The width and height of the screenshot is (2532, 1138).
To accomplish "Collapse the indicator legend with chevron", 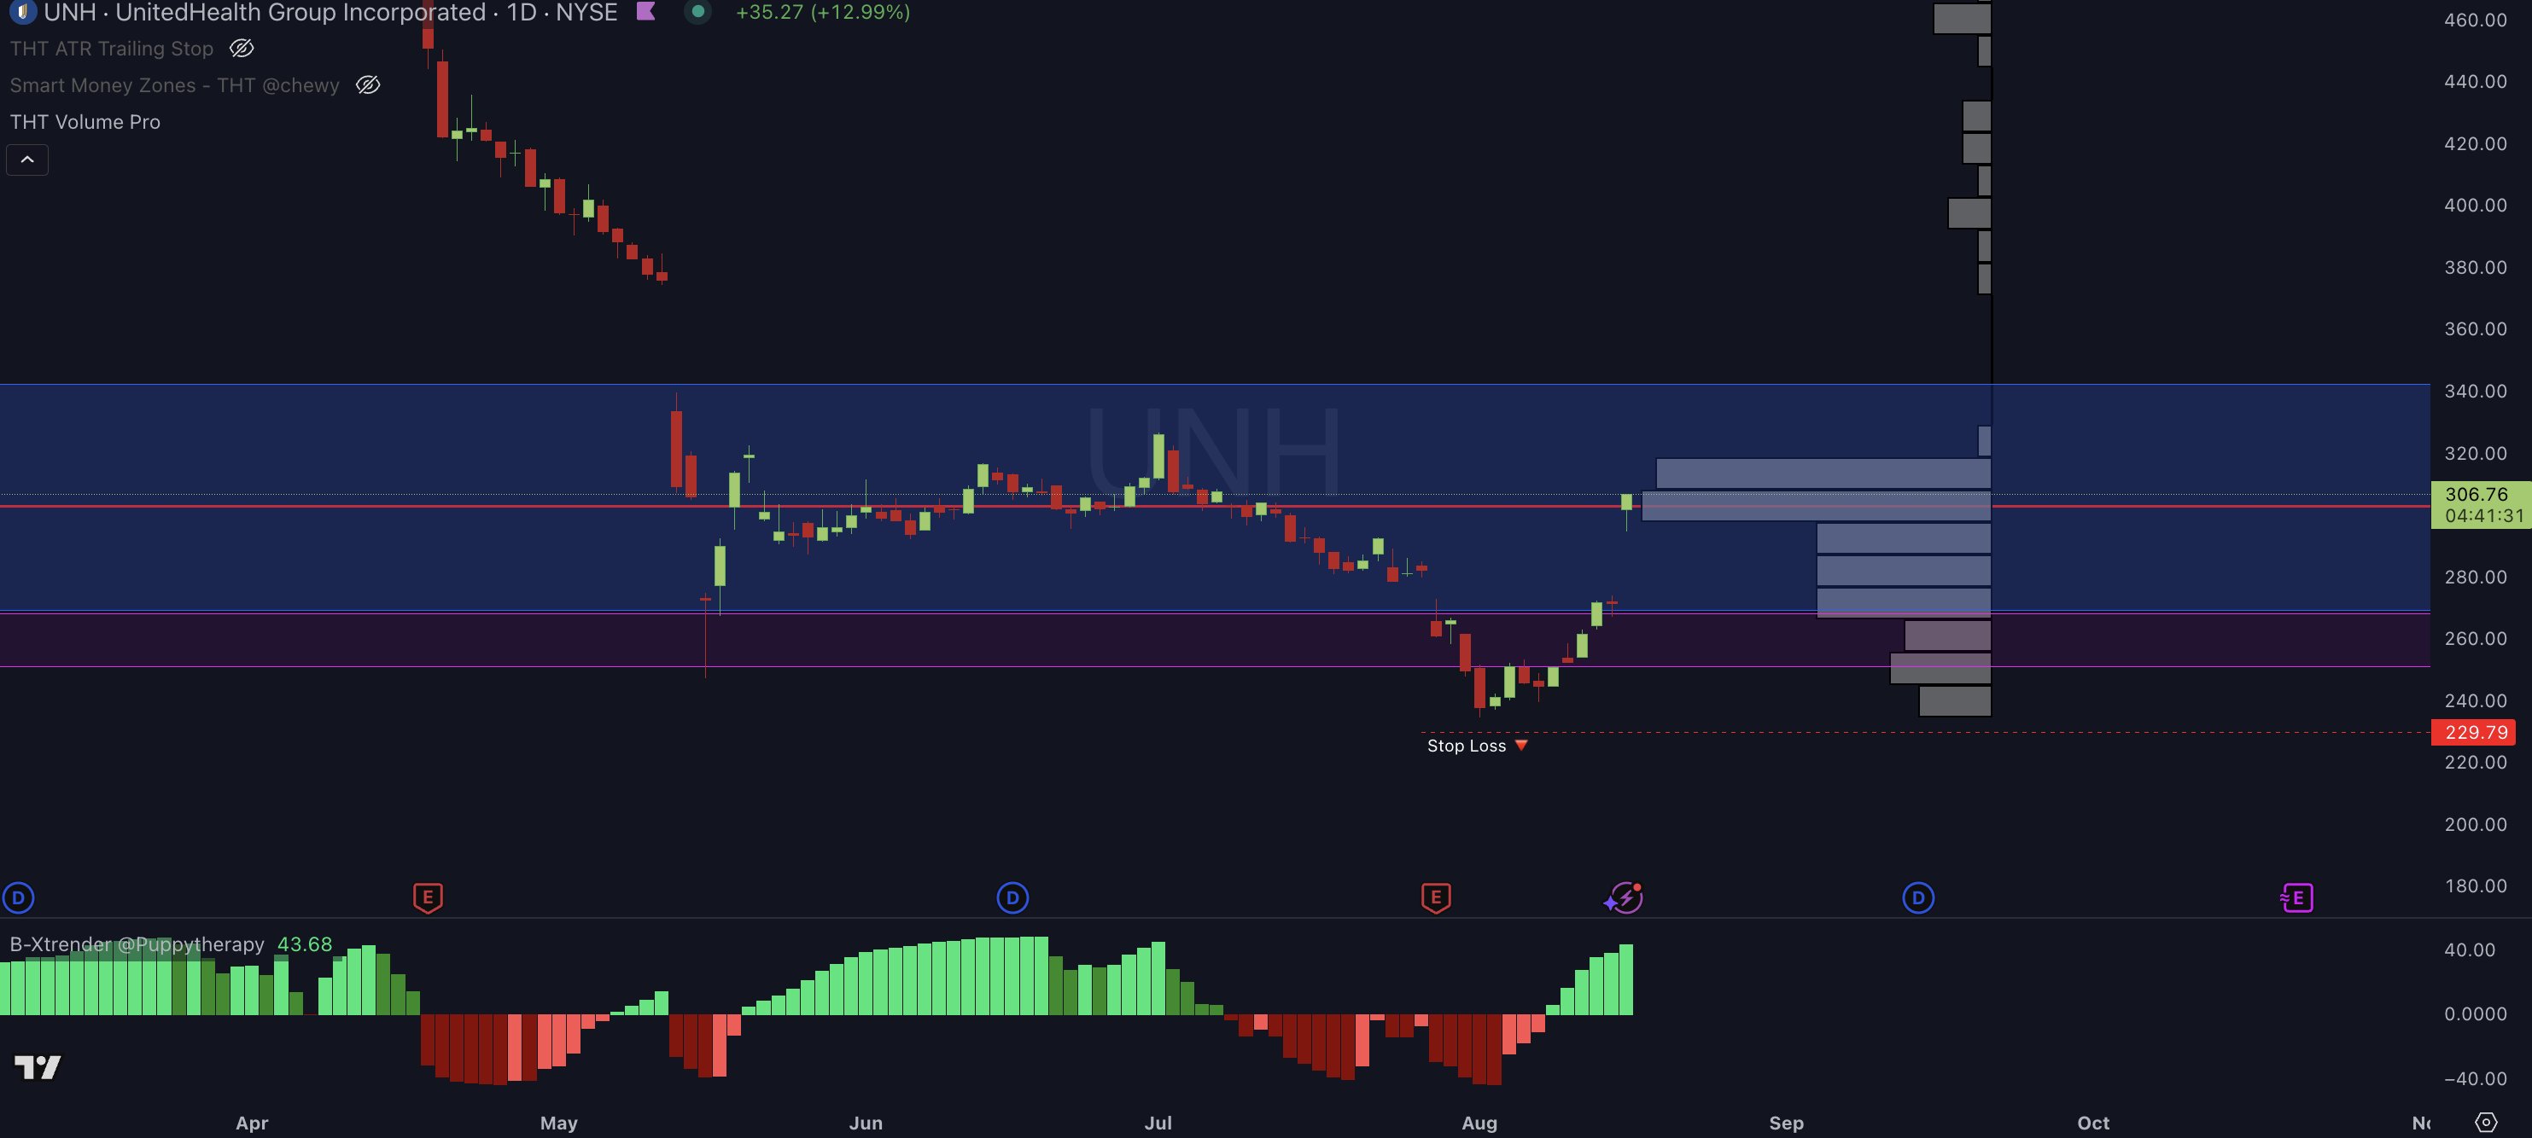I will click(x=27, y=159).
